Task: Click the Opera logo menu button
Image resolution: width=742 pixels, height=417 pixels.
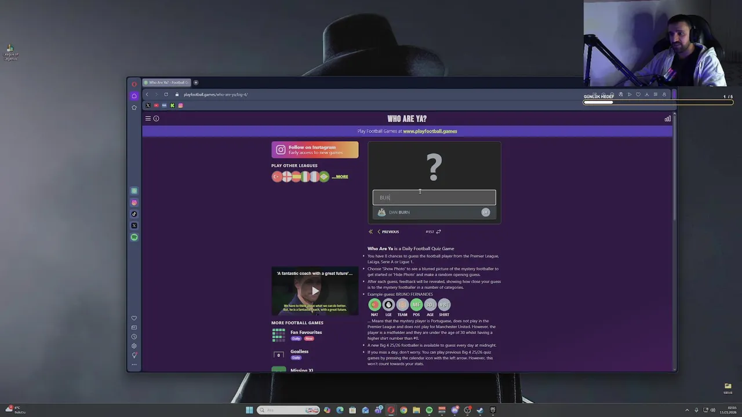Action: 134,84
